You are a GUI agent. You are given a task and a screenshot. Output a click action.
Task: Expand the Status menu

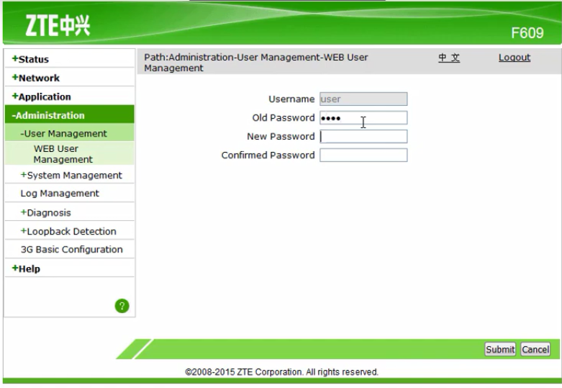[30, 59]
